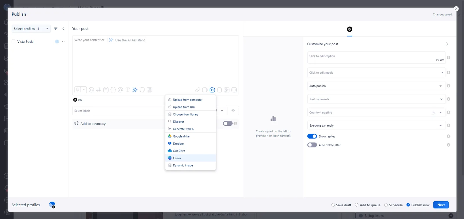
Task: Select the Publish now radio button
Action: tap(408, 205)
